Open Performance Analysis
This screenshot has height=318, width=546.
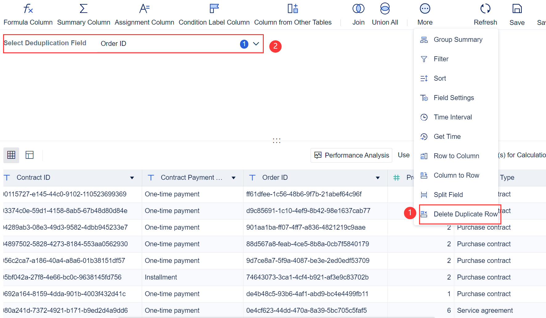(x=351, y=155)
